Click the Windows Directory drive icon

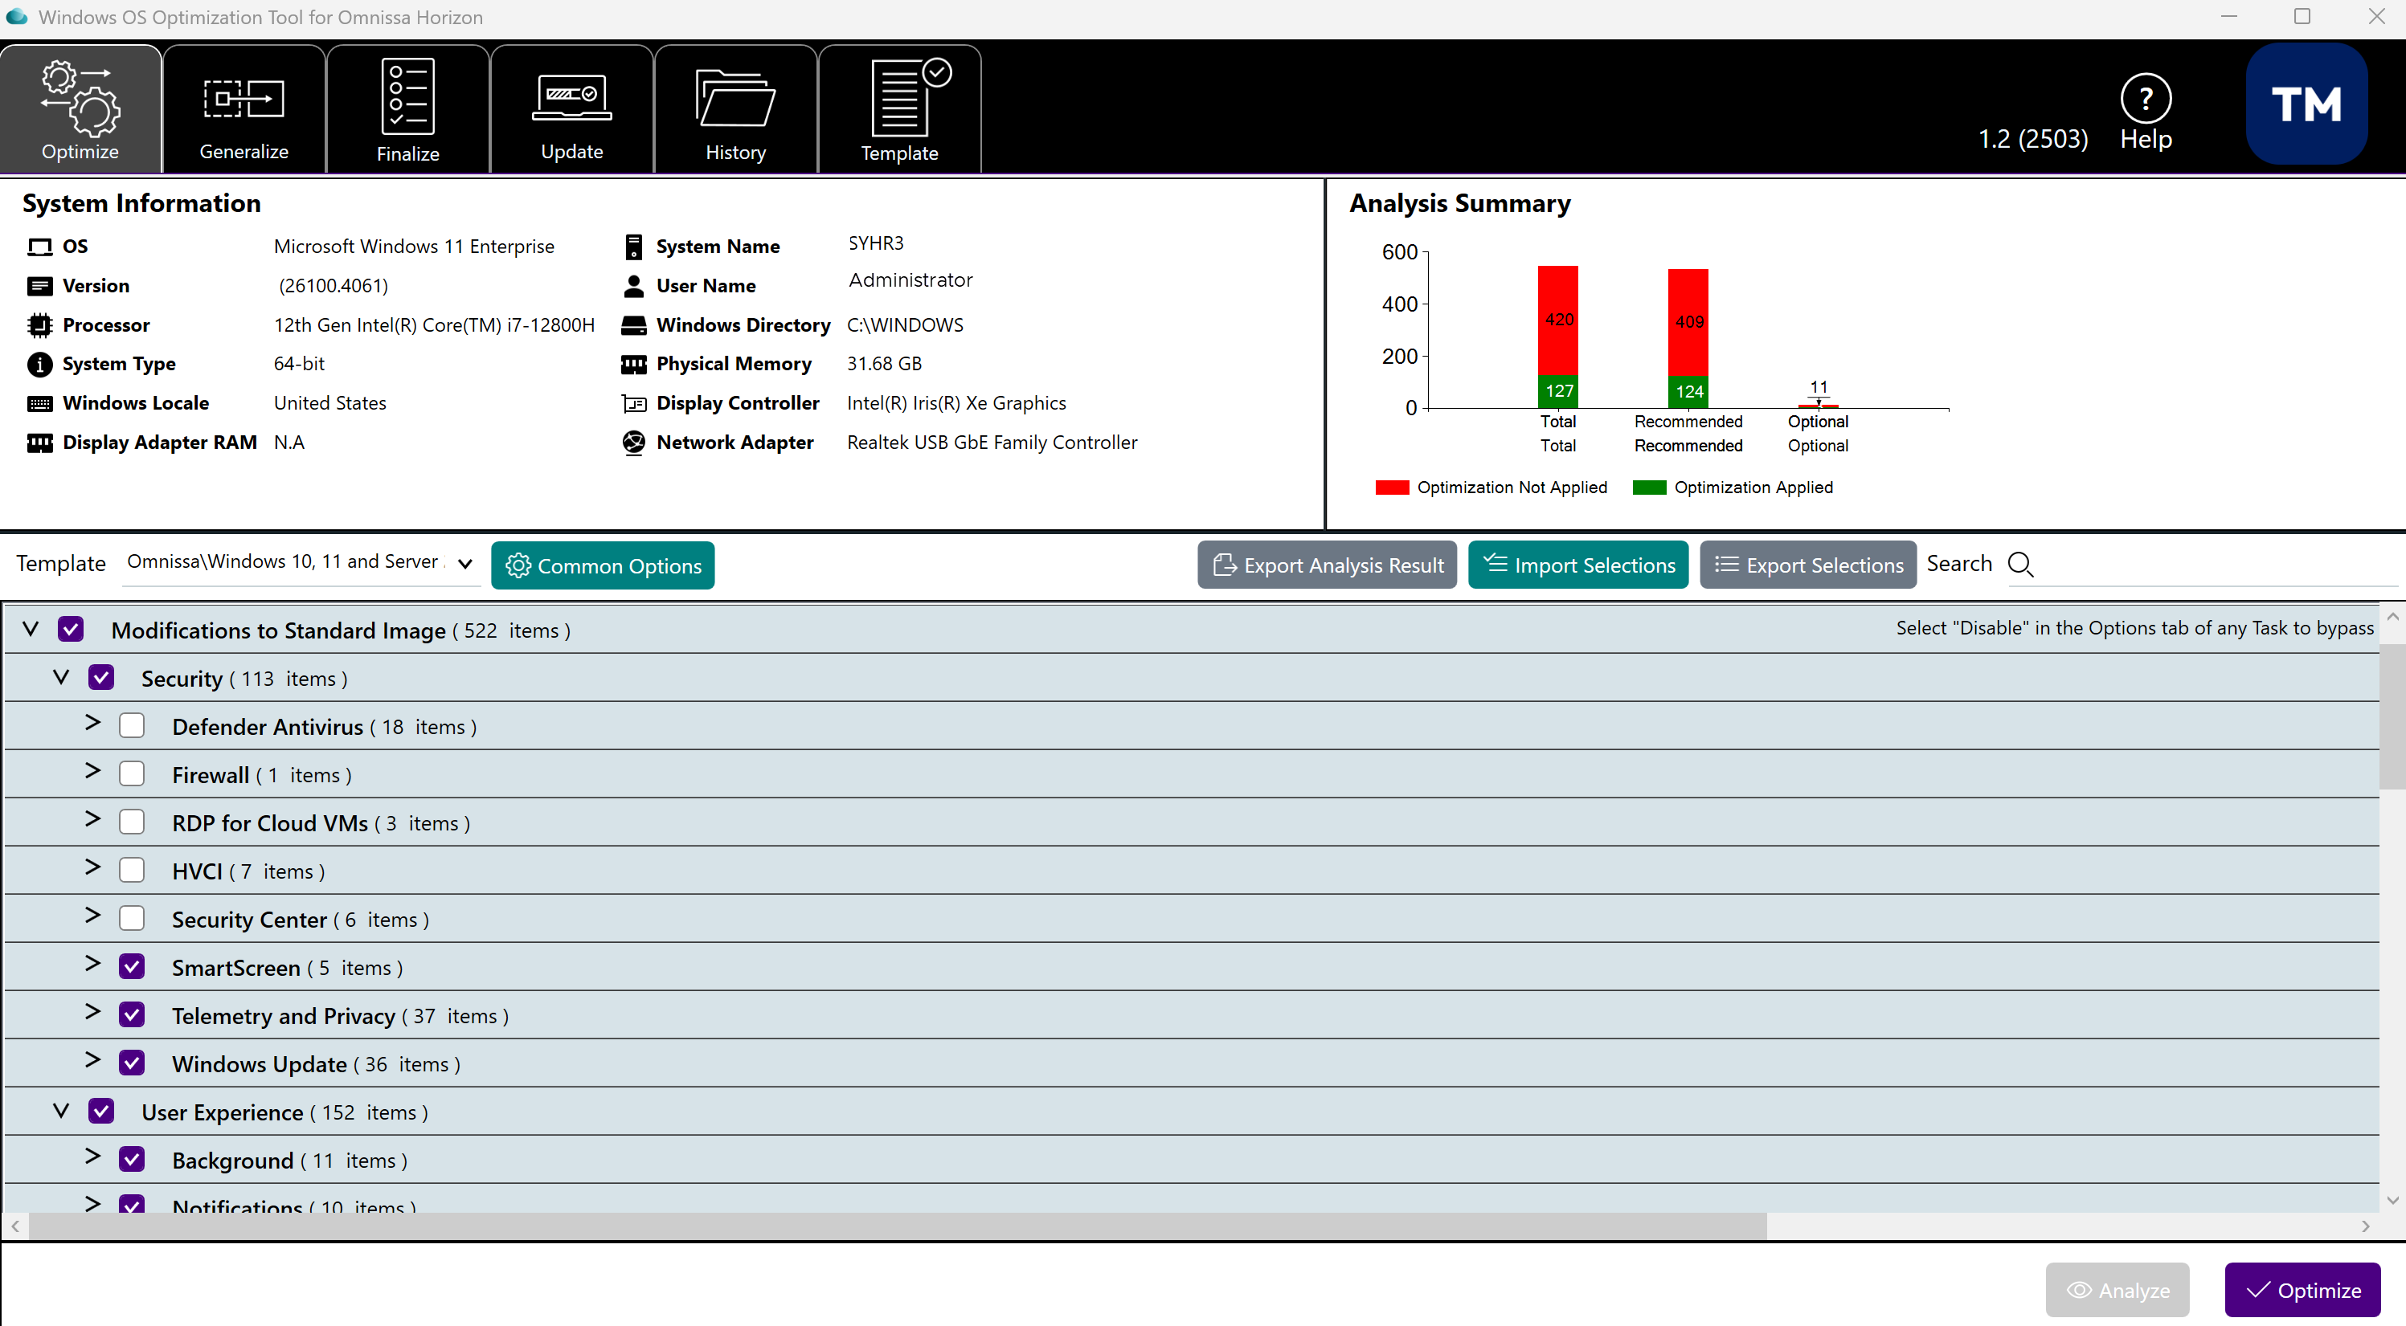(x=633, y=325)
